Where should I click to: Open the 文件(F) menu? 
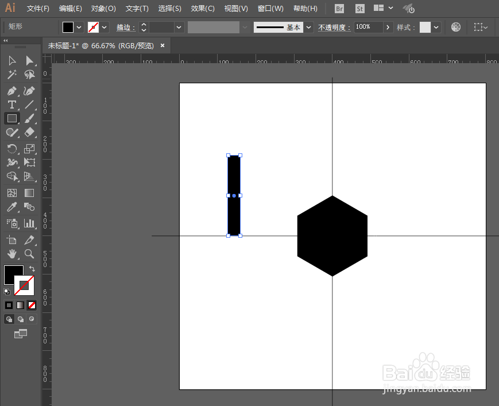point(38,9)
